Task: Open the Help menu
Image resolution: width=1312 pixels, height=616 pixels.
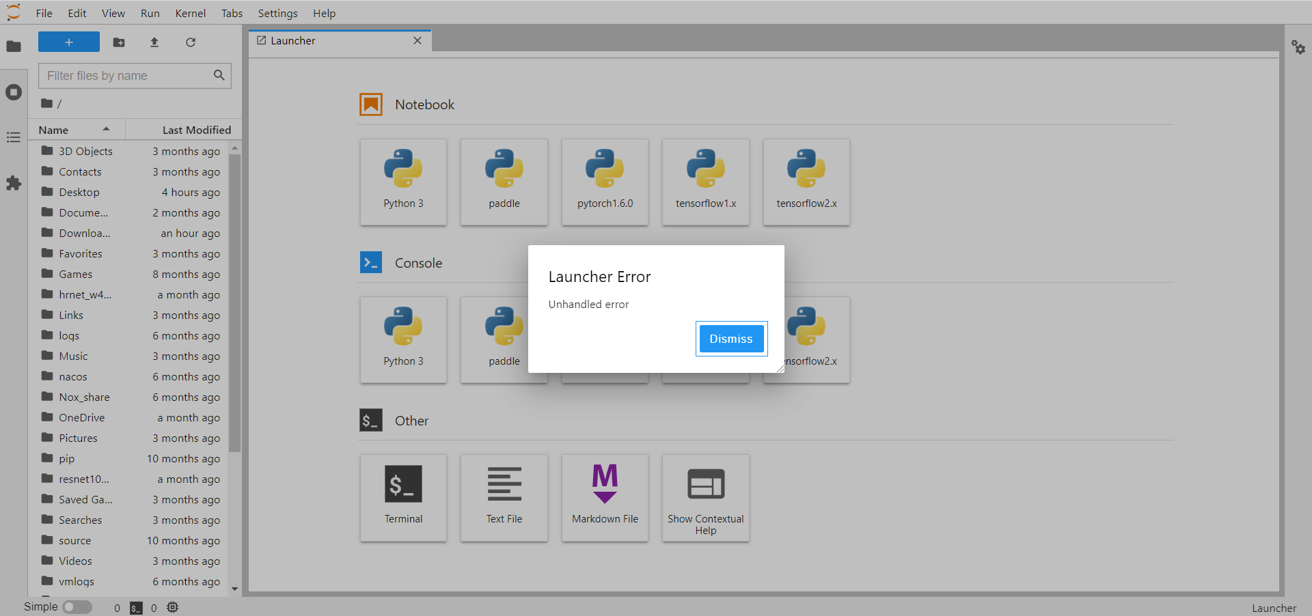Action: click(324, 13)
